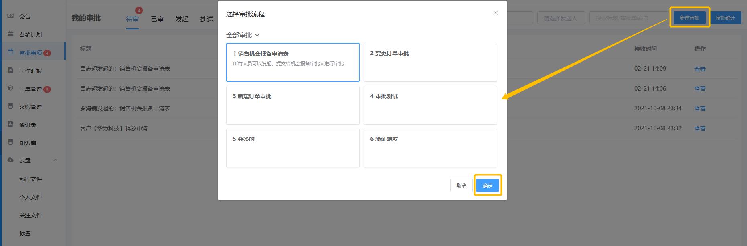Screen dimensions: 747x246
Task: Click the 采购管理 database icon
Action: [x=11, y=106]
